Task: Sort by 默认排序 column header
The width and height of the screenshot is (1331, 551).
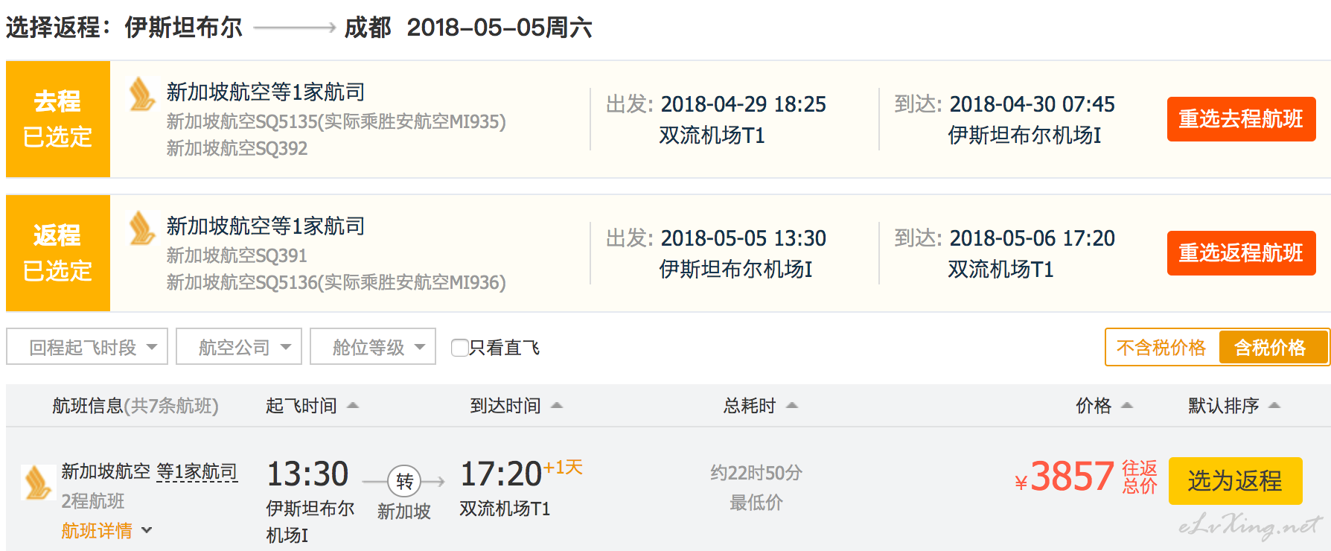Action: (x=1233, y=406)
